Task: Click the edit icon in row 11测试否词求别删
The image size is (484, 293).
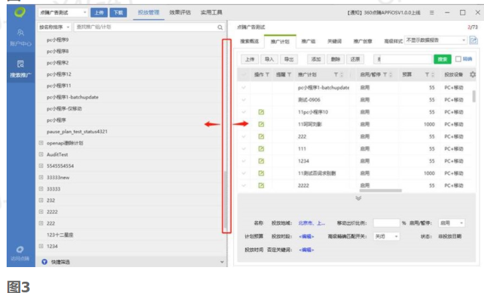Action: tap(261, 173)
